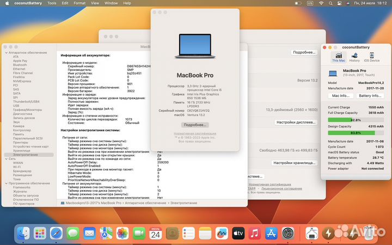Open Control Center icon in menu bar
Image resolution: width=392 pixels, height=245 pixels.
pyautogui.click(x=339, y=3)
